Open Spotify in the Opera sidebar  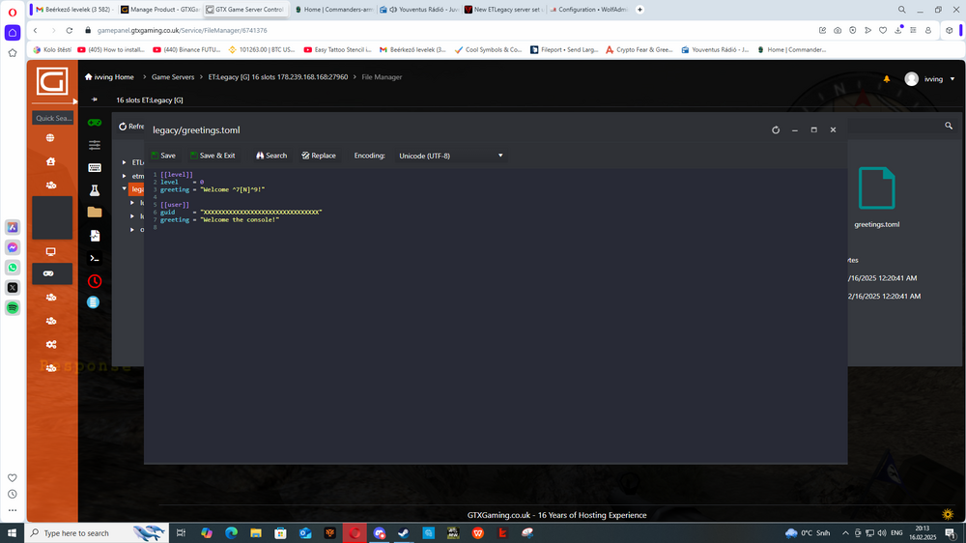click(13, 307)
